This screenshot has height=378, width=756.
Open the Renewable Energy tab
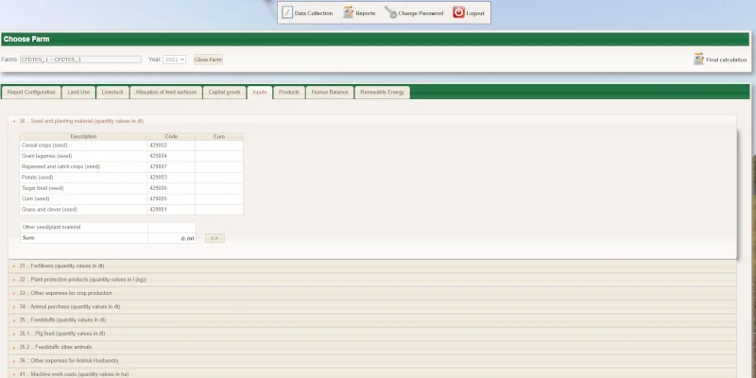383,93
